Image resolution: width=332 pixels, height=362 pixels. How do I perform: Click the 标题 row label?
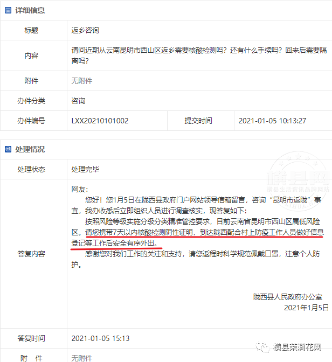[x=31, y=30]
